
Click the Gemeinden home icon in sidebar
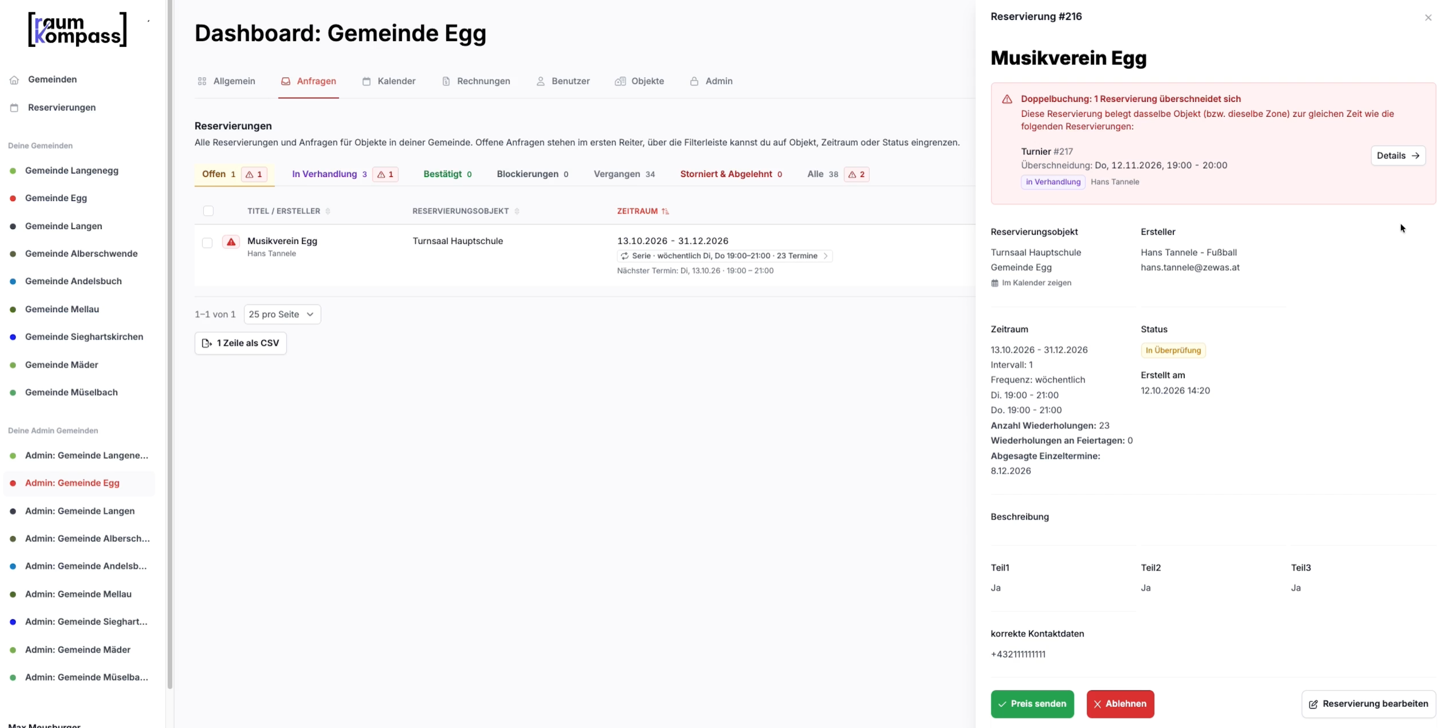pos(14,80)
